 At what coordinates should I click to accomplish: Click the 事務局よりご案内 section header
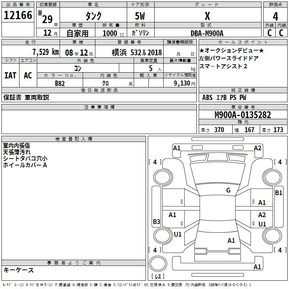click(x=74, y=263)
